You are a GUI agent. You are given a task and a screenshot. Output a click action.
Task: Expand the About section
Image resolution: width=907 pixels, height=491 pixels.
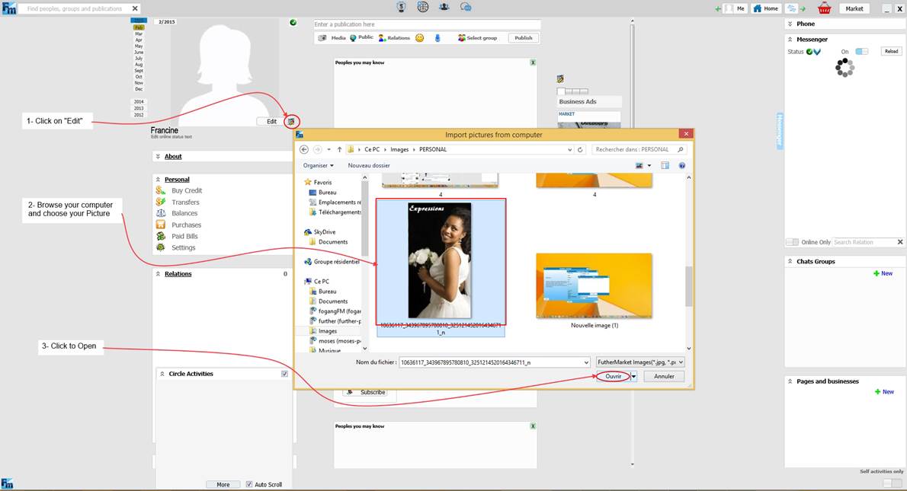158,157
